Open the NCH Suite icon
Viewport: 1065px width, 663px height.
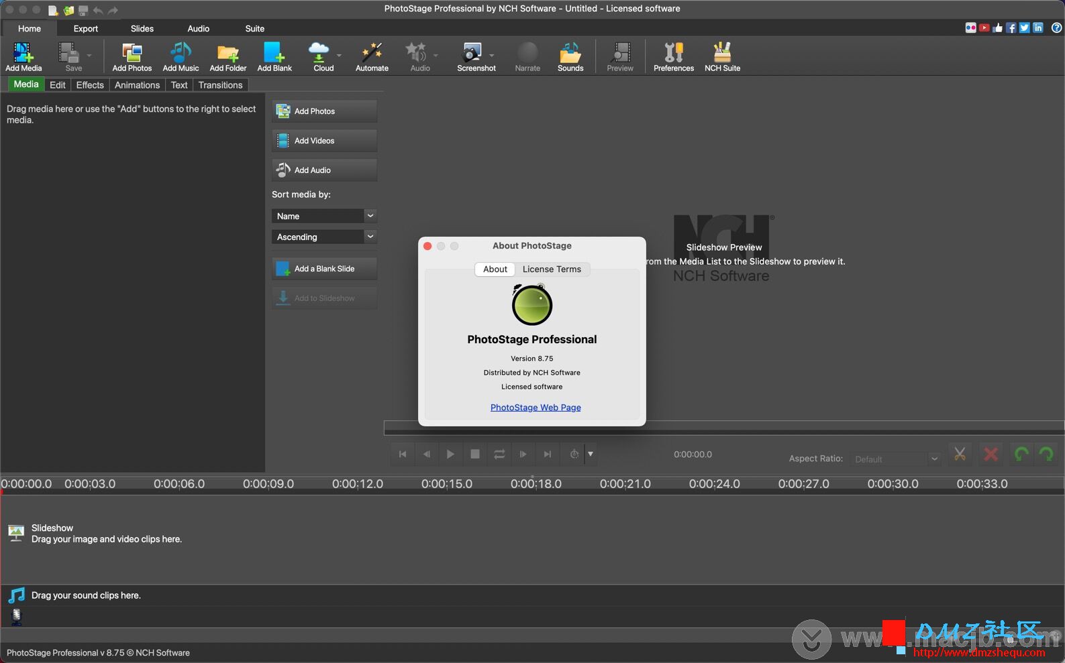(722, 56)
